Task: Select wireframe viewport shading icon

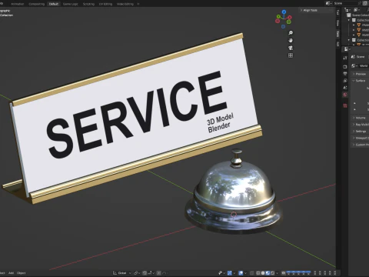Action: pos(258,273)
